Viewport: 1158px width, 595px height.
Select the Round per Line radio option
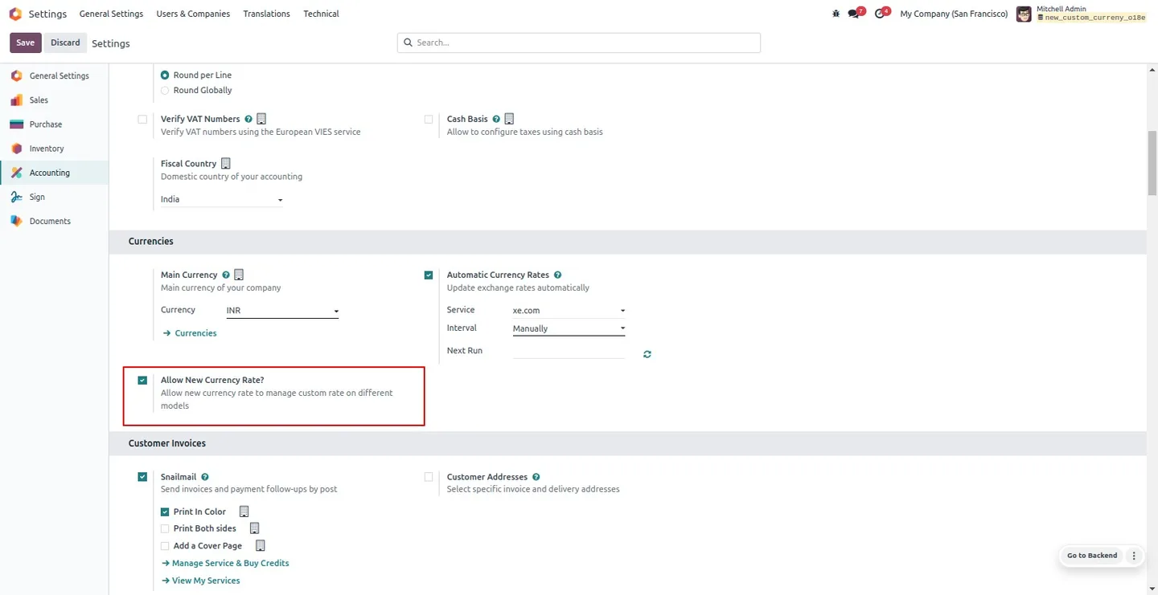click(x=165, y=75)
